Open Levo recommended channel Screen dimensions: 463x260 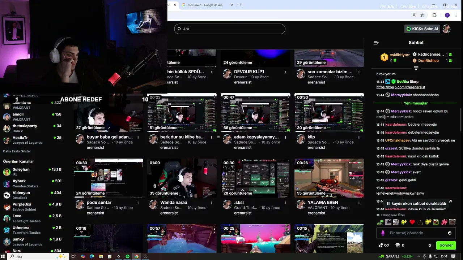tap(32, 218)
